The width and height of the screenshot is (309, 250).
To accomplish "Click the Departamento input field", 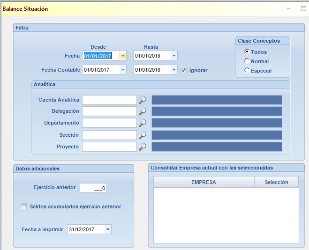I will [x=109, y=123].
